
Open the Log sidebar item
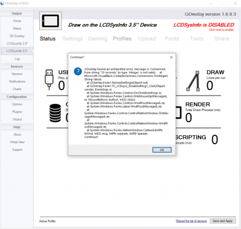(x=17, y=59)
